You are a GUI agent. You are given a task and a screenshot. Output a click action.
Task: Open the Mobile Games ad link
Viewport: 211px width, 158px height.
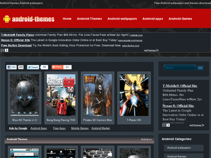tap(80, 128)
